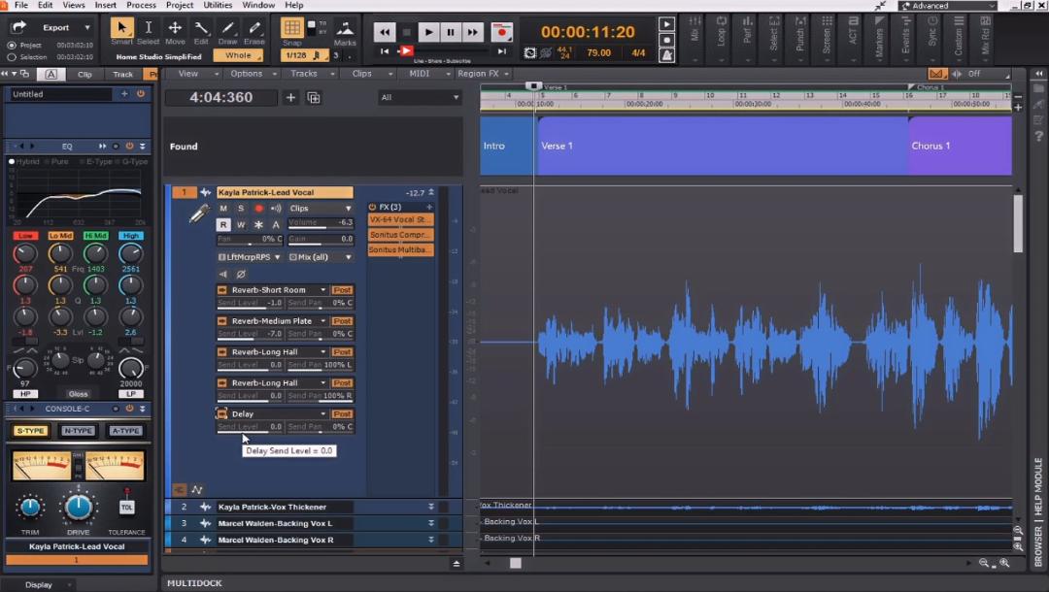Open the Region FX menu
This screenshot has height=592, width=1049.
pos(483,74)
